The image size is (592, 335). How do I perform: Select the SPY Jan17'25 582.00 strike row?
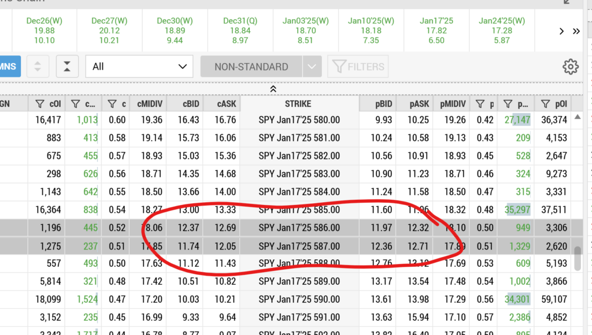point(299,156)
